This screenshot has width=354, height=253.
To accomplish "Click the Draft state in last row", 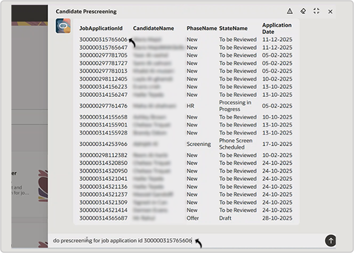I will (226, 218).
